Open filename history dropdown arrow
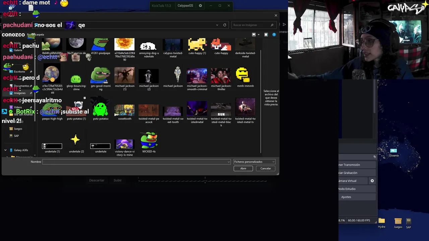 pos(229,162)
